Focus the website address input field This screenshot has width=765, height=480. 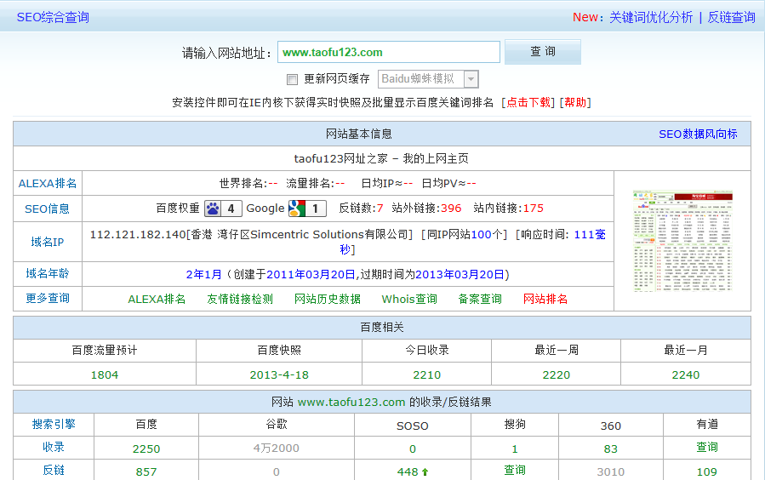pos(389,52)
